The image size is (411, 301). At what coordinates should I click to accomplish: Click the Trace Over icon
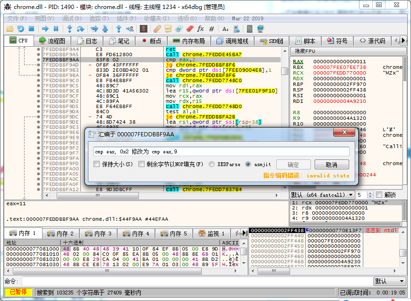pyautogui.click(x=105, y=29)
